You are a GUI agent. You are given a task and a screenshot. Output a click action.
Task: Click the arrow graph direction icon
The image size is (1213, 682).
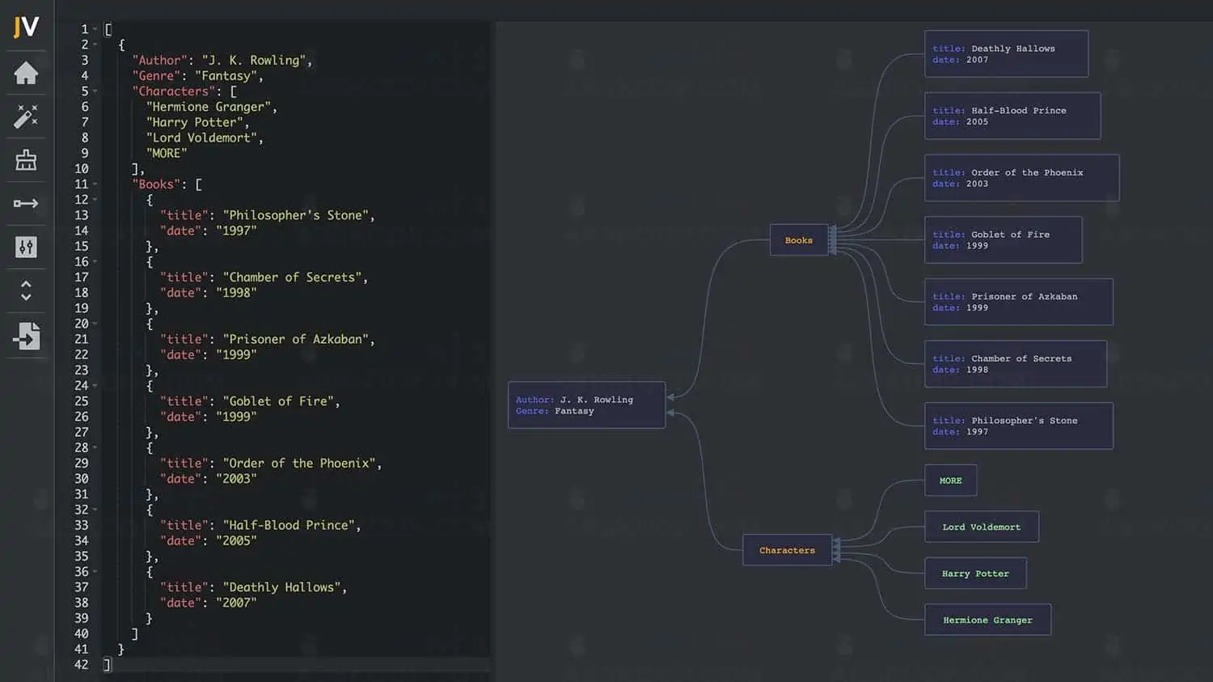click(26, 203)
